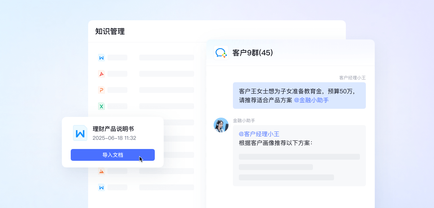Open the 金融小助手 avatar picture

click(x=221, y=125)
